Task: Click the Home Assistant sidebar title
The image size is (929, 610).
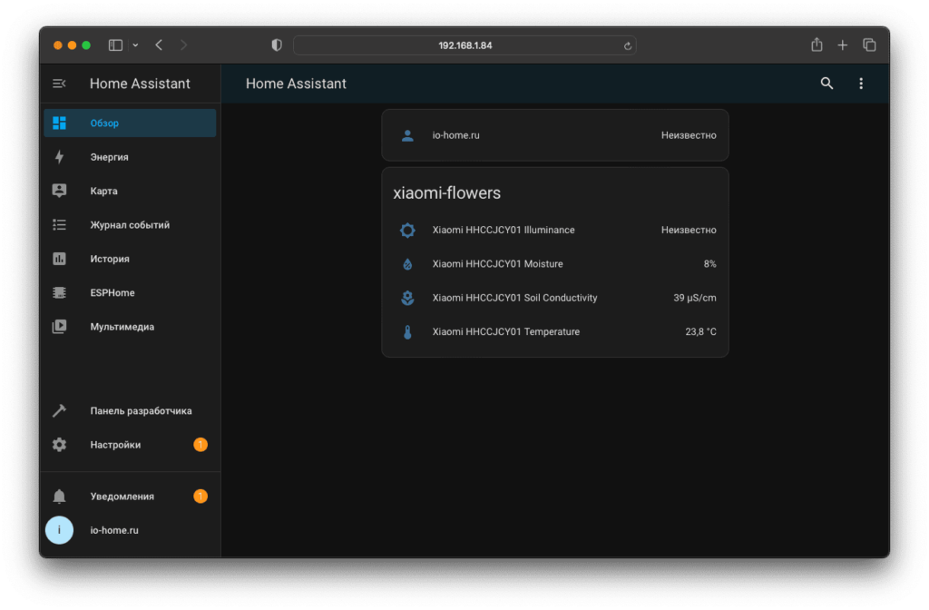Action: pyautogui.click(x=140, y=84)
